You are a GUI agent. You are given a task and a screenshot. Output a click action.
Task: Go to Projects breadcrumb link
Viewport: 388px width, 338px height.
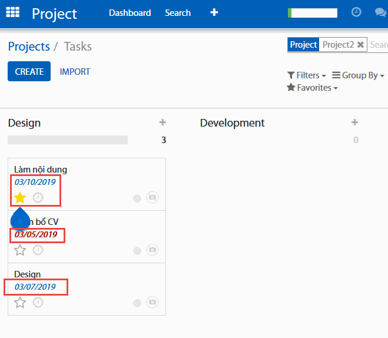29,47
